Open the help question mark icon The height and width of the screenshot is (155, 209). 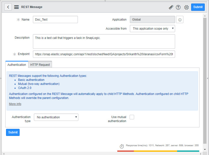(178, 7)
